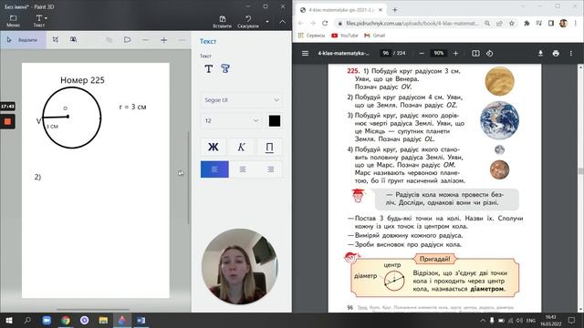Click the Chrome address bar URL

coord(412,23)
